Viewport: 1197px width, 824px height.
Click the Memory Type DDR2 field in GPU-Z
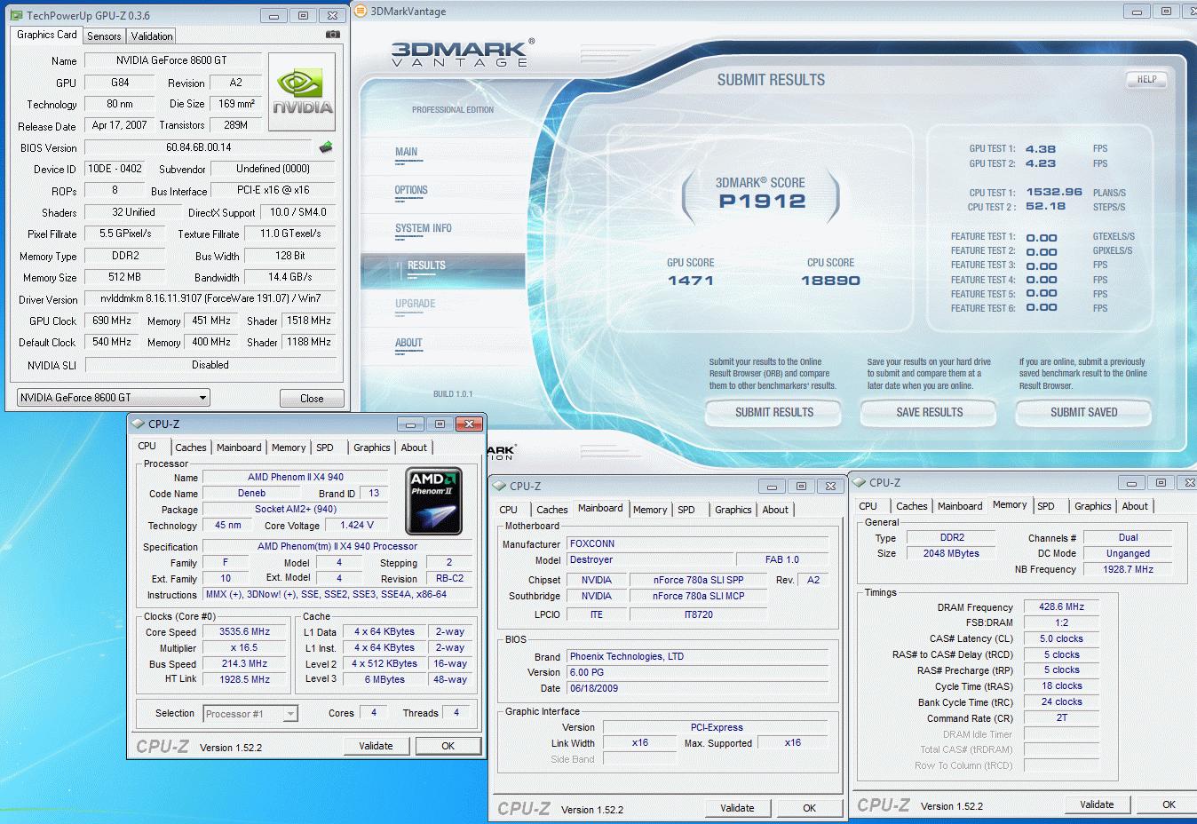(124, 256)
